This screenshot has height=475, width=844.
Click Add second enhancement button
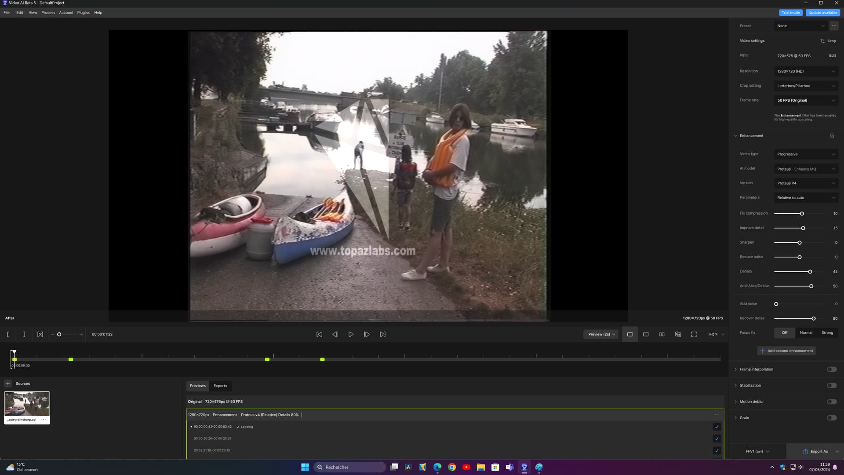tap(786, 351)
